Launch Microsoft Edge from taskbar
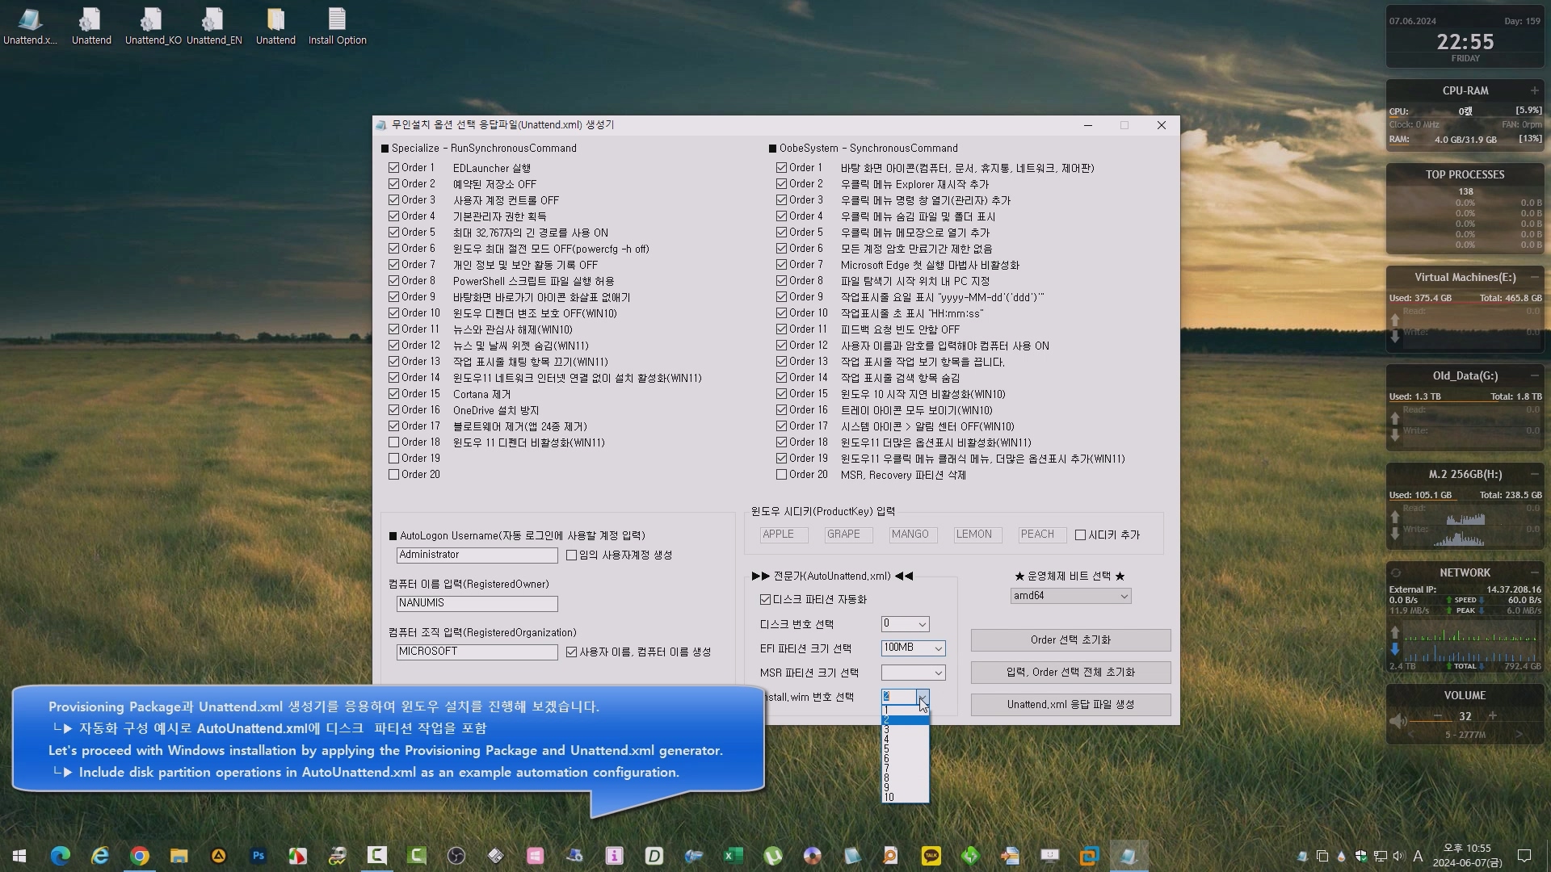Viewport: 1551px width, 872px height. [x=61, y=856]
